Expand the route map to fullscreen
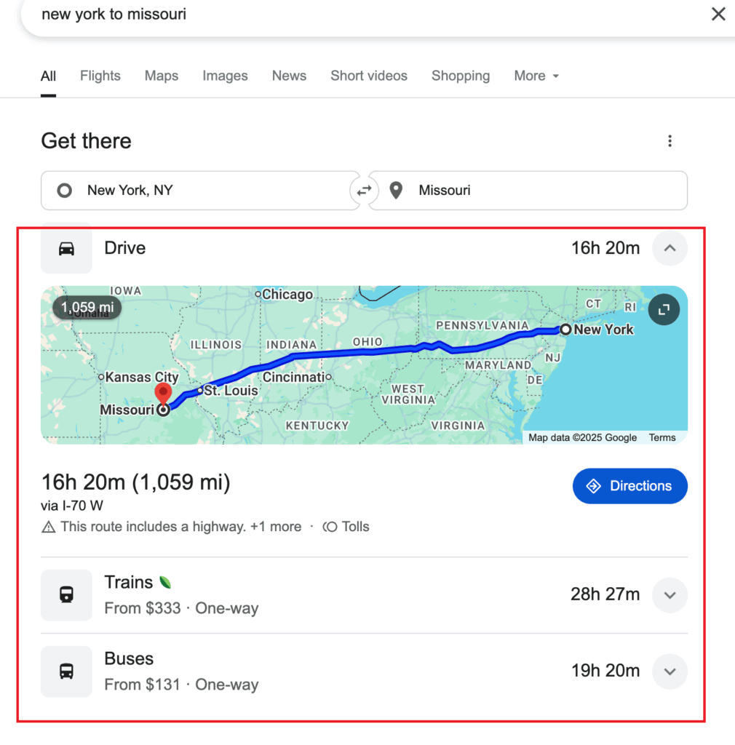This screenshot has width=735, height=745. point(664,310)
